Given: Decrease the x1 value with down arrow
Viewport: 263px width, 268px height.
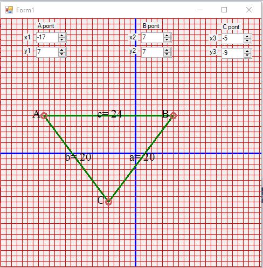Looking at the screenshot, I should (62, 40).
